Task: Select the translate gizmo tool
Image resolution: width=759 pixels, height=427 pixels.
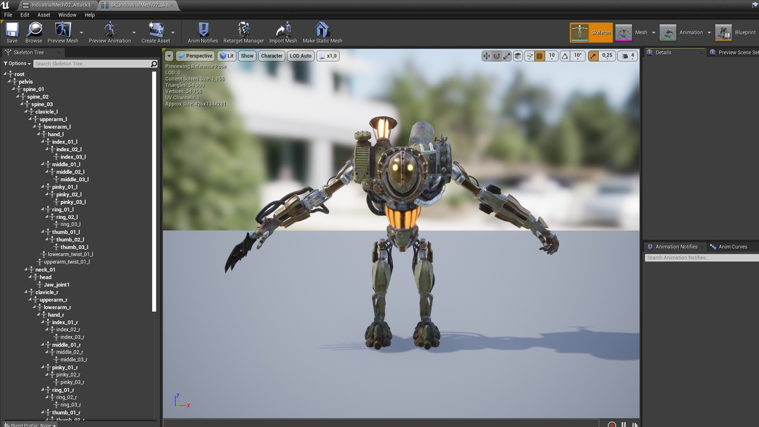Action: (x=486, y=56)
